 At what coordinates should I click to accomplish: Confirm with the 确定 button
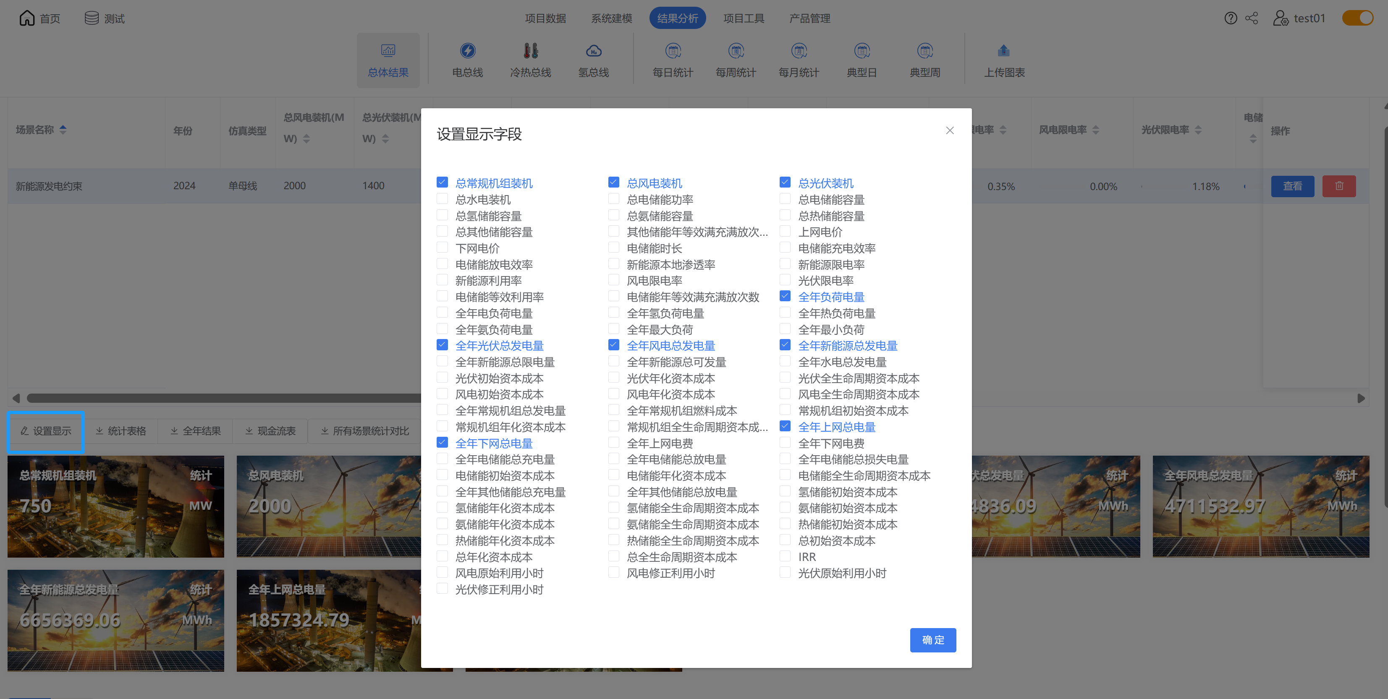pyautogui.click(x=933, y=640)
